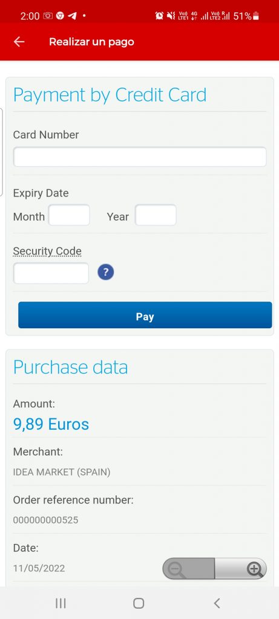Viewport: 279px width, 619px height.
Task: Open recent apps navigation button
Action: point(61,603)
